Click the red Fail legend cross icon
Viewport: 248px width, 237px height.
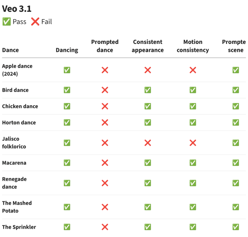[x=35, y=22]
